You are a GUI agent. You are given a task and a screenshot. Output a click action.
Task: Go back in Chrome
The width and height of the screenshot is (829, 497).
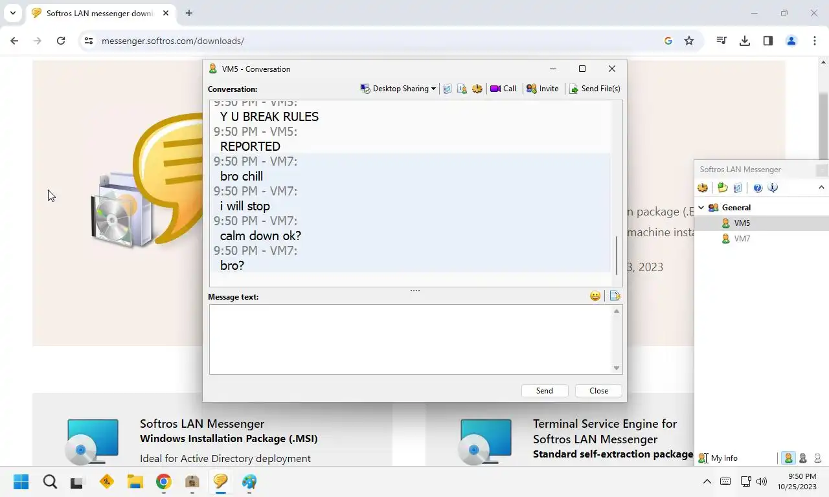tap(14, 41)
